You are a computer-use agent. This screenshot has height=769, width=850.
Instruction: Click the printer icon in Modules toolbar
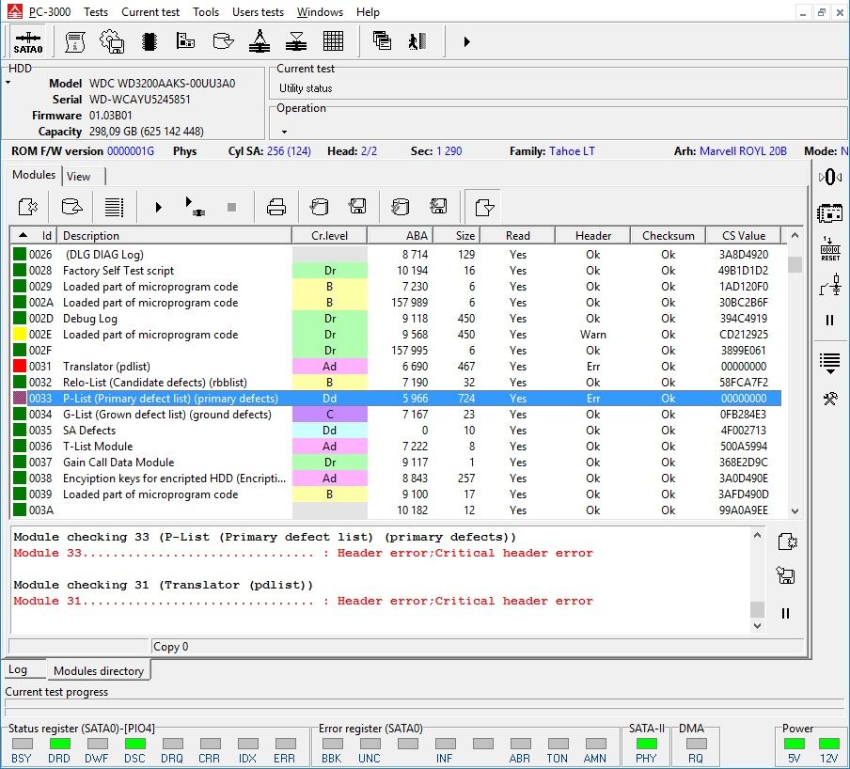coord(276,207)
